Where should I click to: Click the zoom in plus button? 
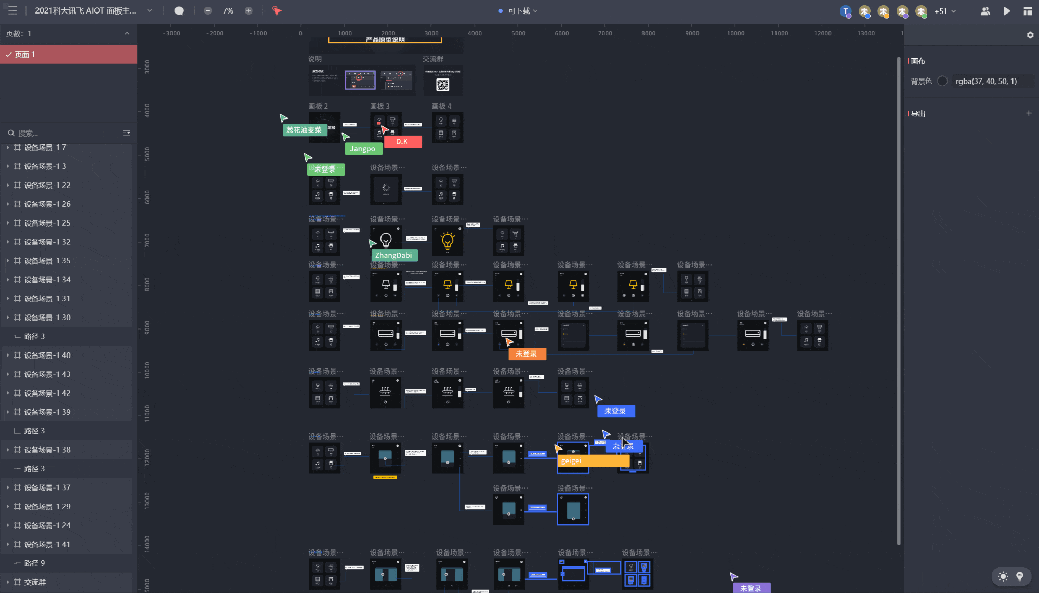click(x=248, y=11)
